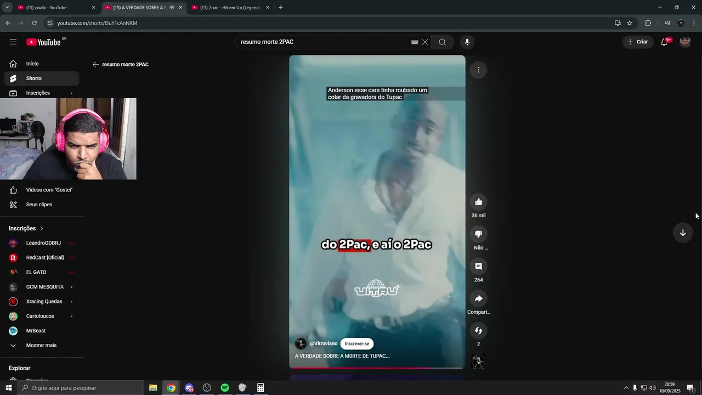Open Início in the sidebar

42,64
